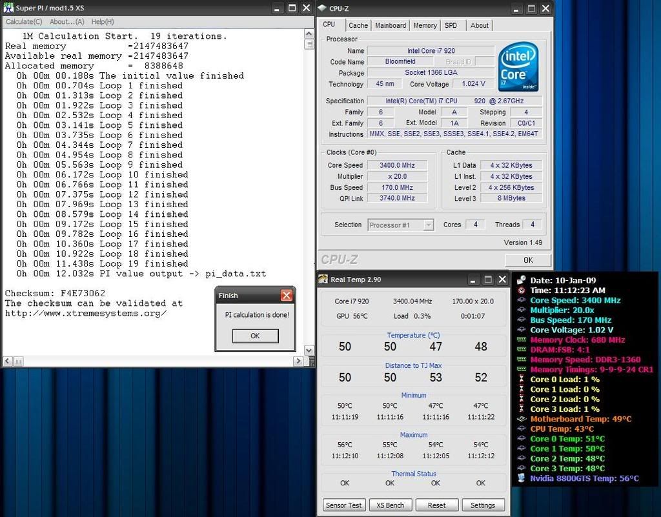Click the Date icon in the sidebar gadget
The height and width of the screenshot is (517, 661).
pos(522,280)
